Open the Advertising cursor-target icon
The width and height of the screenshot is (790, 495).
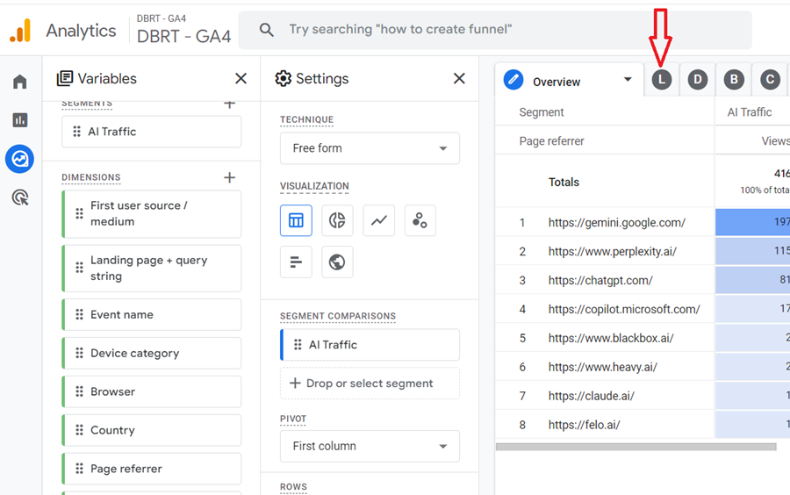coord(19,197)
